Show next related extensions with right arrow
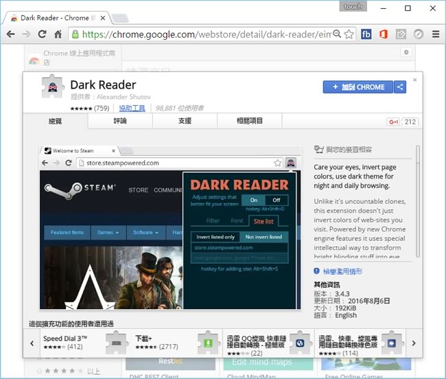The image size is (446, 379). tap(414, 343)
